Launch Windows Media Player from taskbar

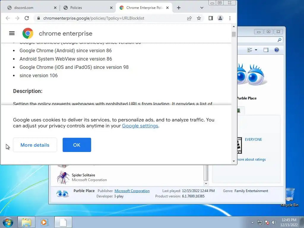[x=44, y=222]
